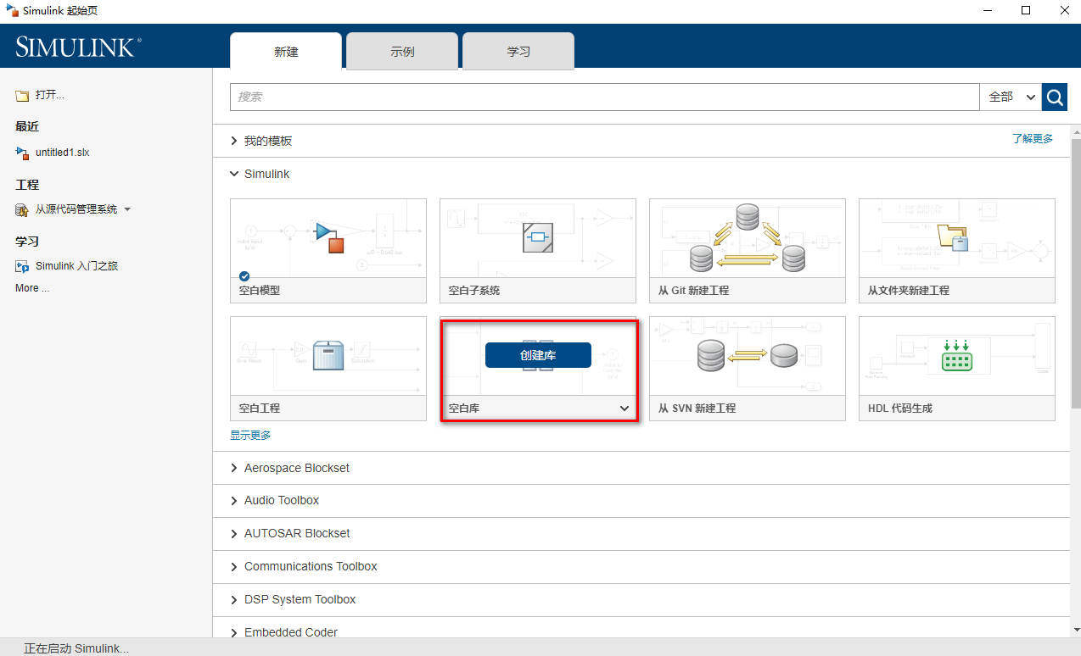
Task: Select the 从 Git 新建工程 thumbnail
Action: [x=748, y=238]
